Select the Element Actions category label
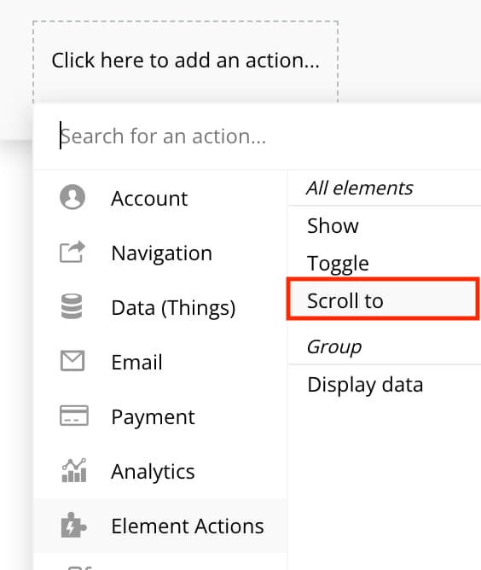 point(188,526)
